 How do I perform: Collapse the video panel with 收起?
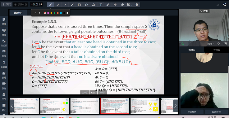(x=204, y=11)
